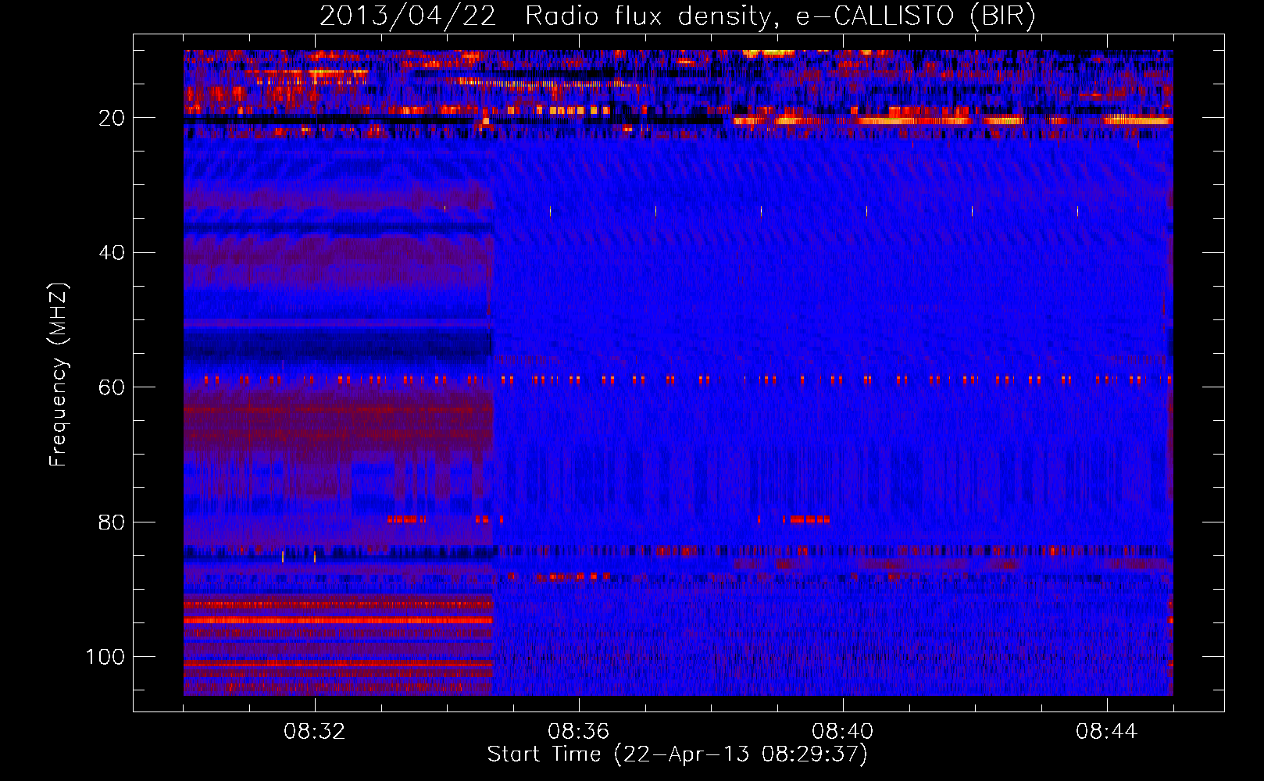1264x781 pixels.
Task: Click the 'Frequency (MHZ)' axis label
Action: point(59,375)
